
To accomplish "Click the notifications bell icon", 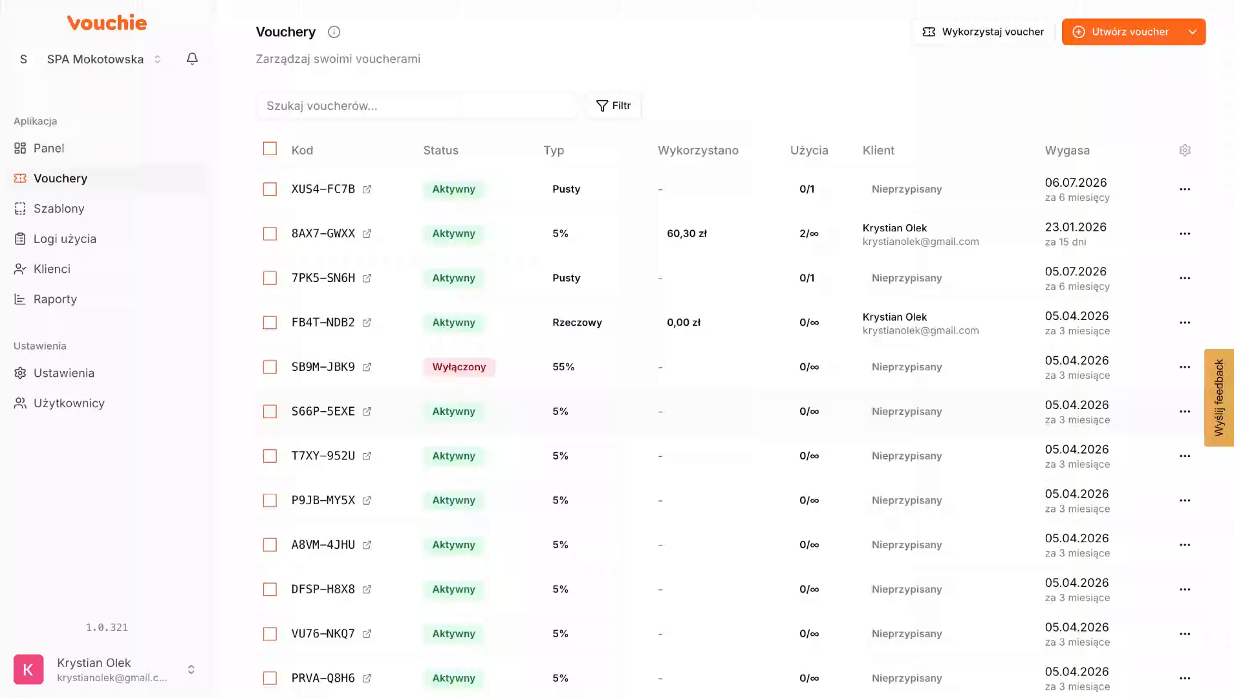I will [x=192, y=59].
